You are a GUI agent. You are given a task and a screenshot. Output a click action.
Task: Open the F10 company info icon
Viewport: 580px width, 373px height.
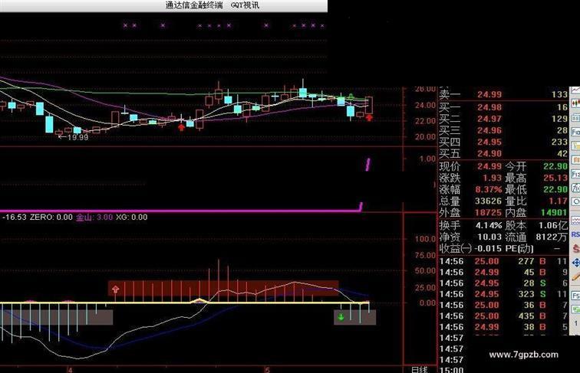pos(575,132)
